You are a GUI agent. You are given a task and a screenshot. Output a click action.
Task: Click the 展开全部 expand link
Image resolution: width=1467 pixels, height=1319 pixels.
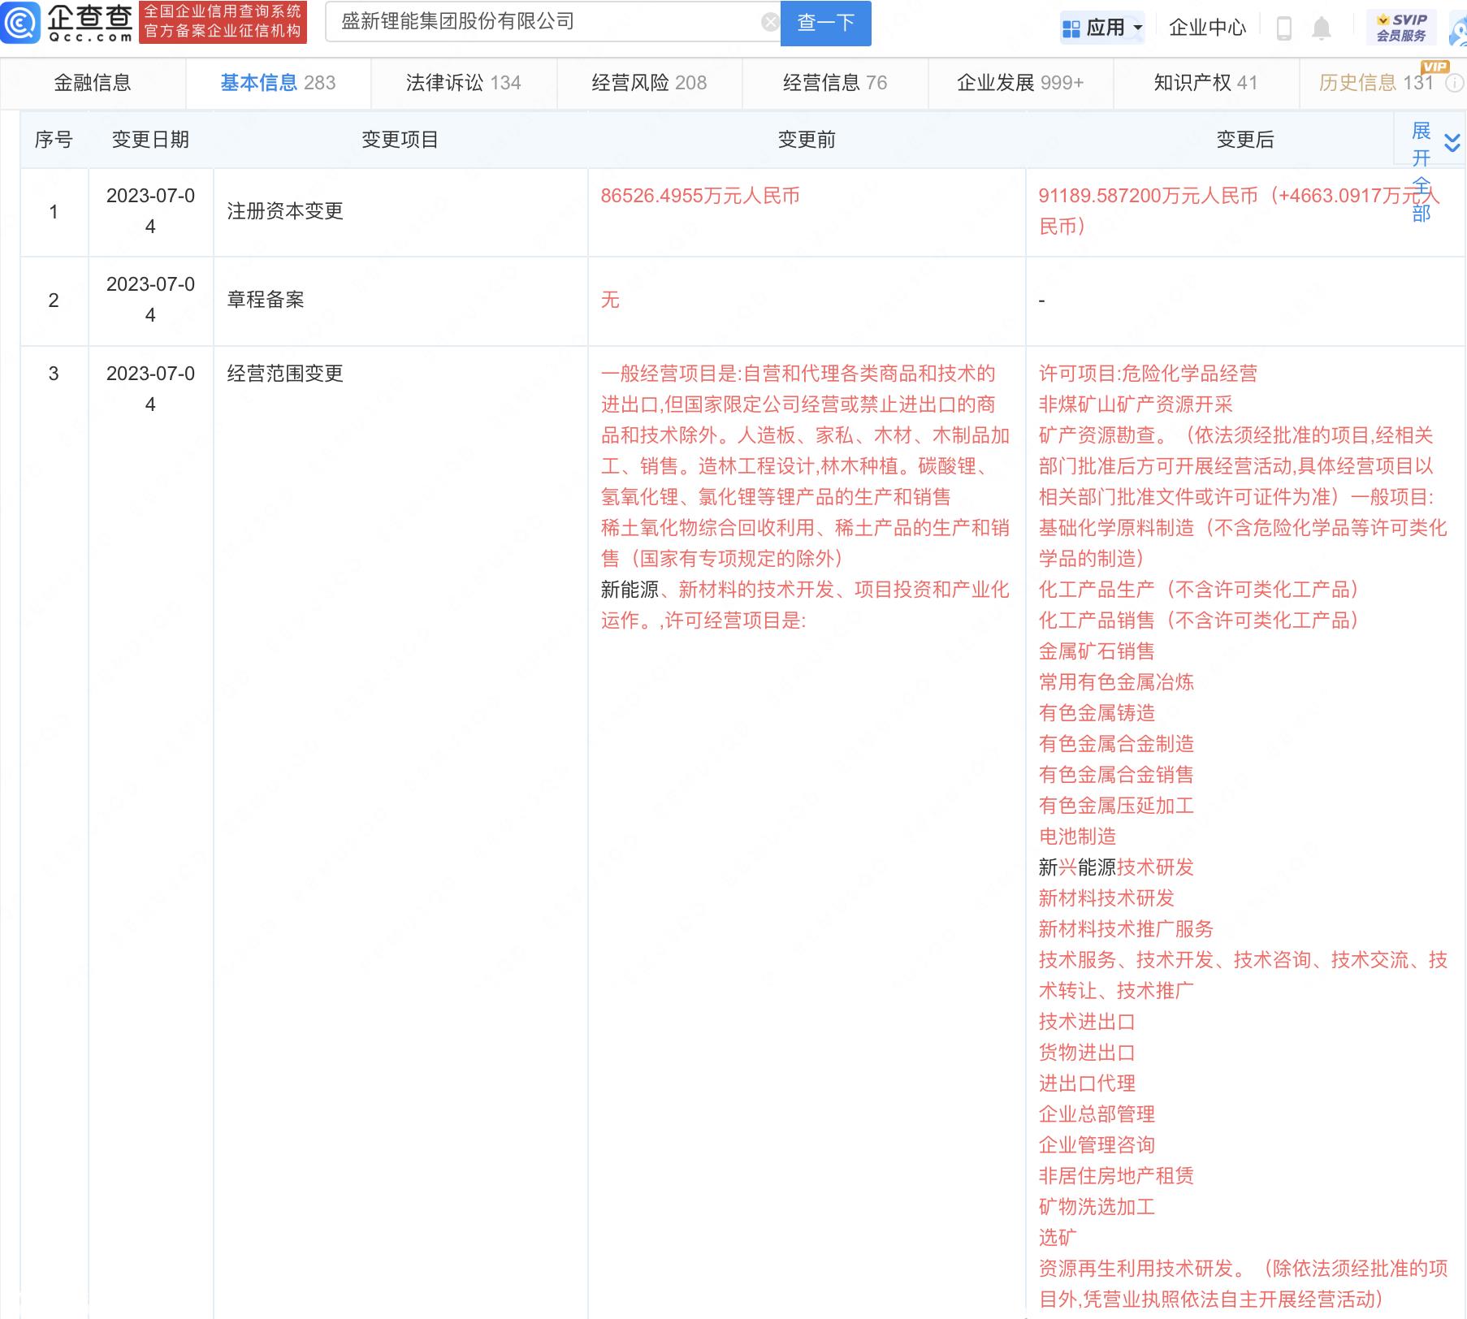click(x=1421, y=171)
